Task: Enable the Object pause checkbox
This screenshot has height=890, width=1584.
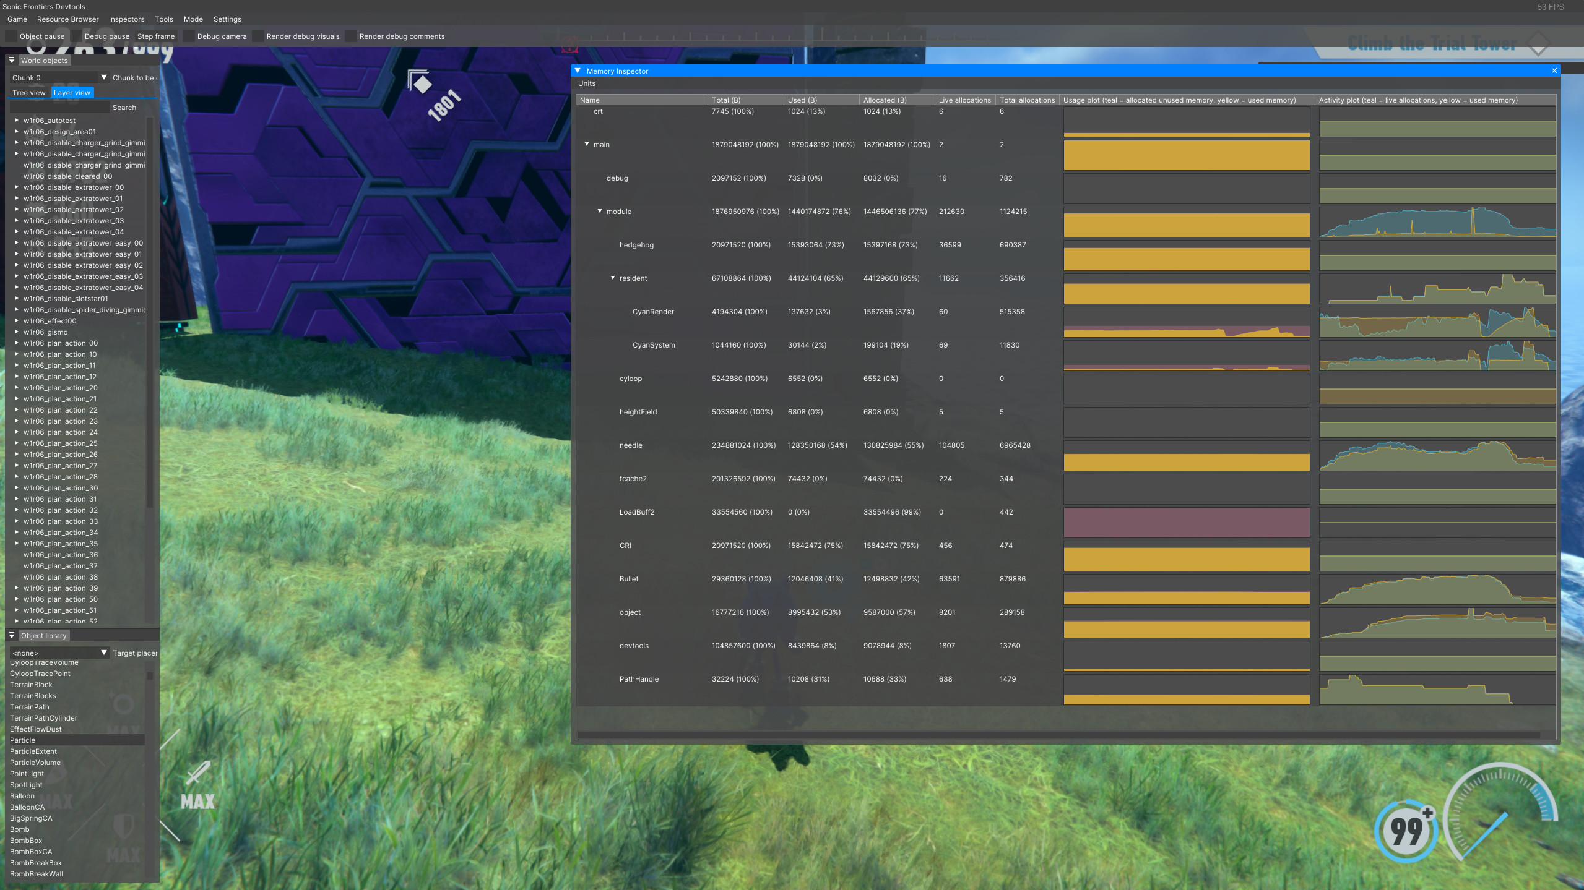Action: [x=11, y=36]
